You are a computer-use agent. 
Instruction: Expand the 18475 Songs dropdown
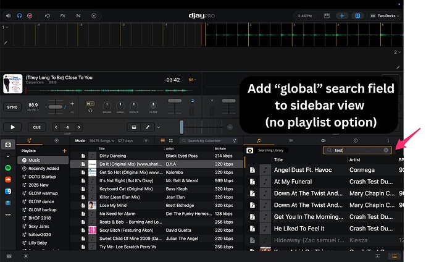pos(103,141)
